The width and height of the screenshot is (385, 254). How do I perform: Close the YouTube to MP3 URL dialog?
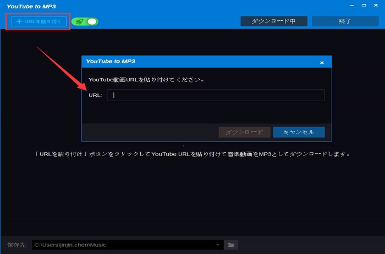[322, 63]
